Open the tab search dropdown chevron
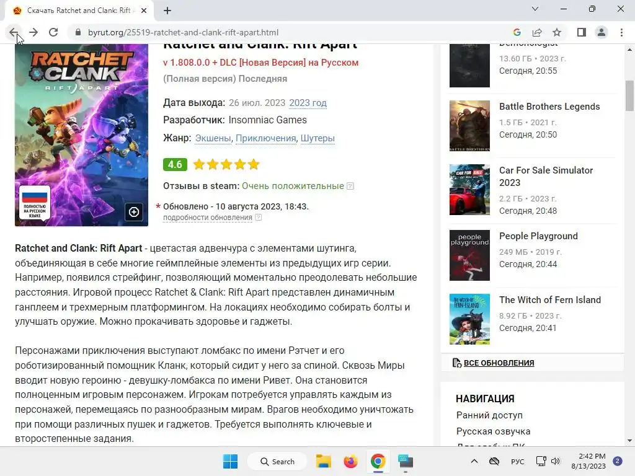This screenshot has height=476, width=635. click(535, 9)
